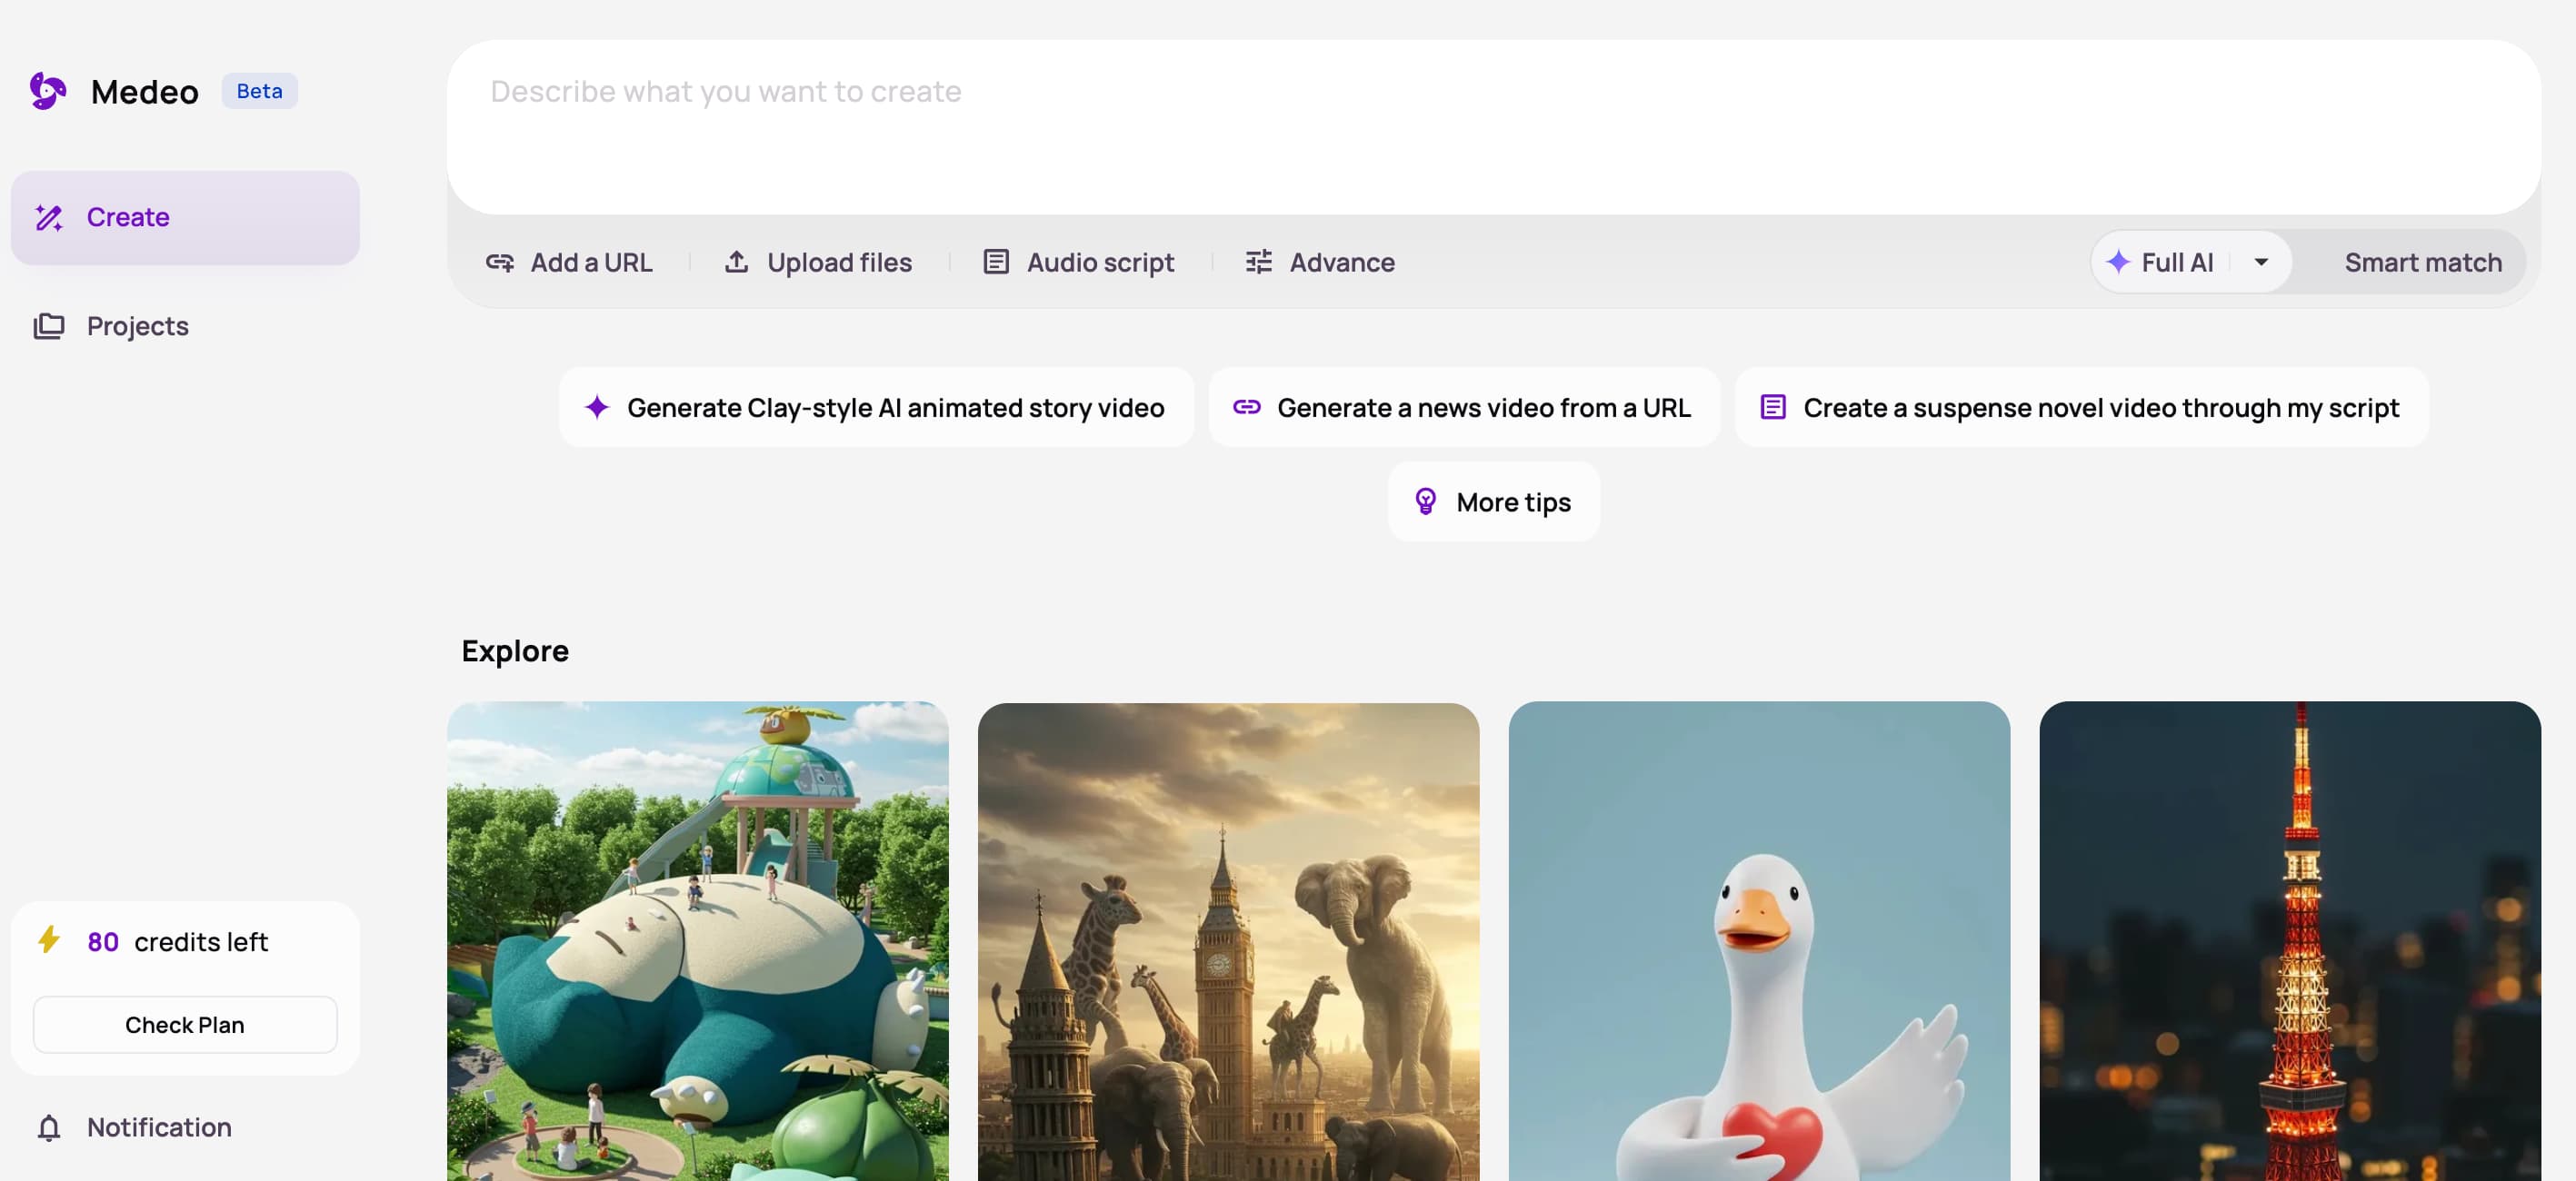
Task: Click the Add a URL option
Action: [x=569, y=263]
